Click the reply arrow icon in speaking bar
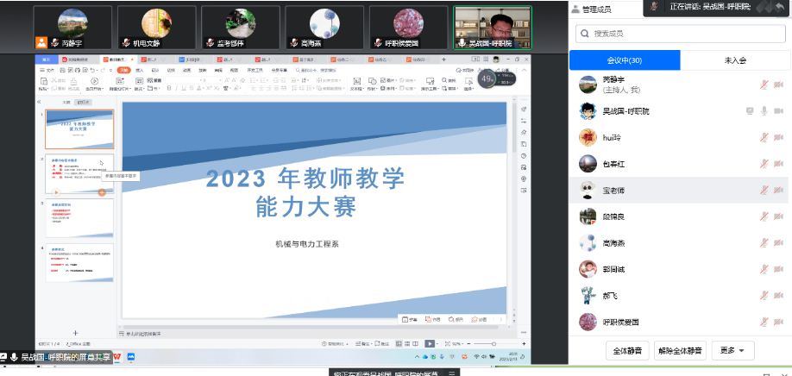Viewport: 792px width, 376px height. pyautogui.click(x=779, y=7)
